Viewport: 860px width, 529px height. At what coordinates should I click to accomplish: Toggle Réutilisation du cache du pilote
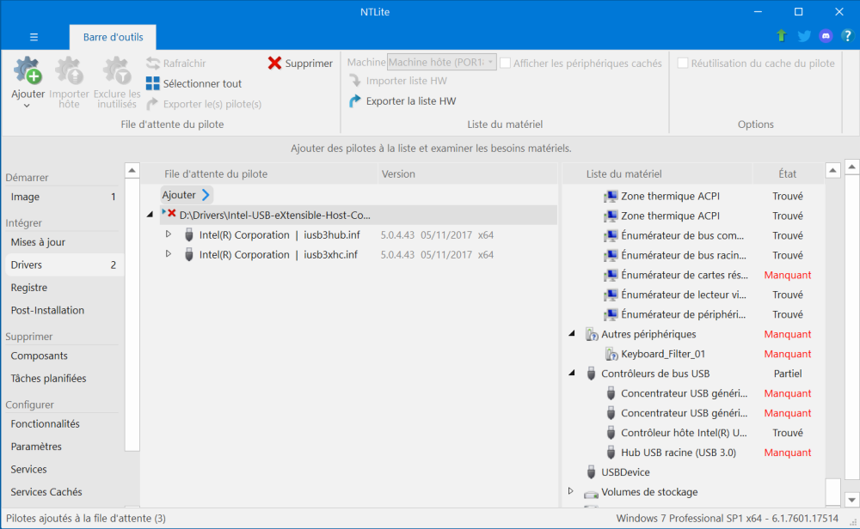[683, 64]
